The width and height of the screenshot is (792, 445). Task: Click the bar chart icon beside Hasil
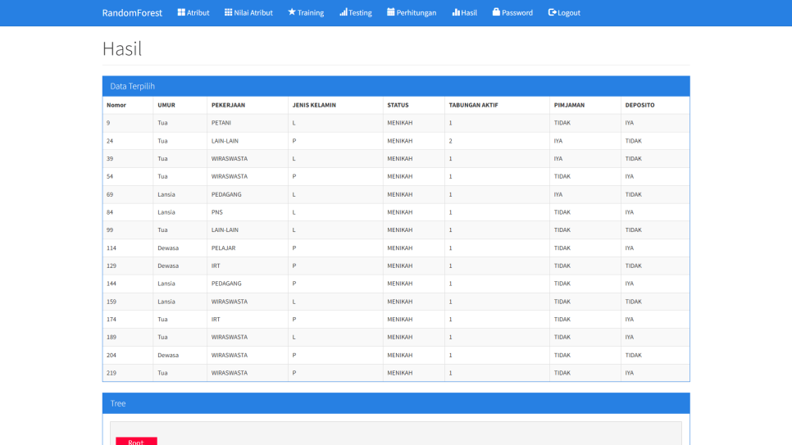456,12
